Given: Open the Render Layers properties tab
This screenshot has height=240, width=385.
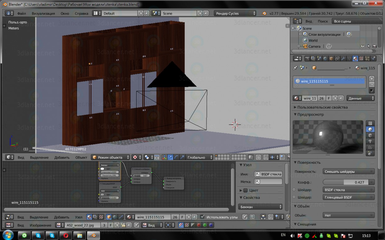Looking at the screenshot, I should pos(313,59).
